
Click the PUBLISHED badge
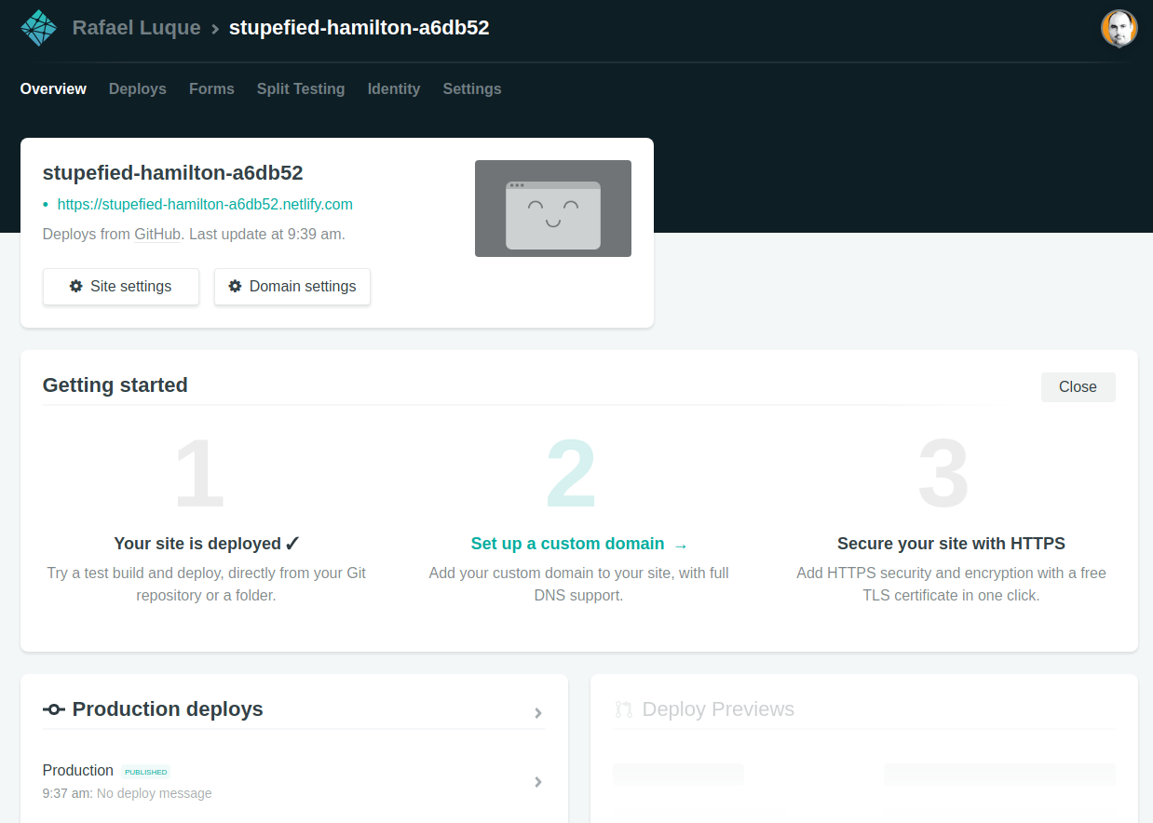[x=146, y=772]
